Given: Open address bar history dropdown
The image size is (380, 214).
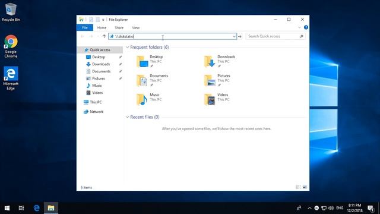Looking at the screenshot, I should click(x=234, y=36).
